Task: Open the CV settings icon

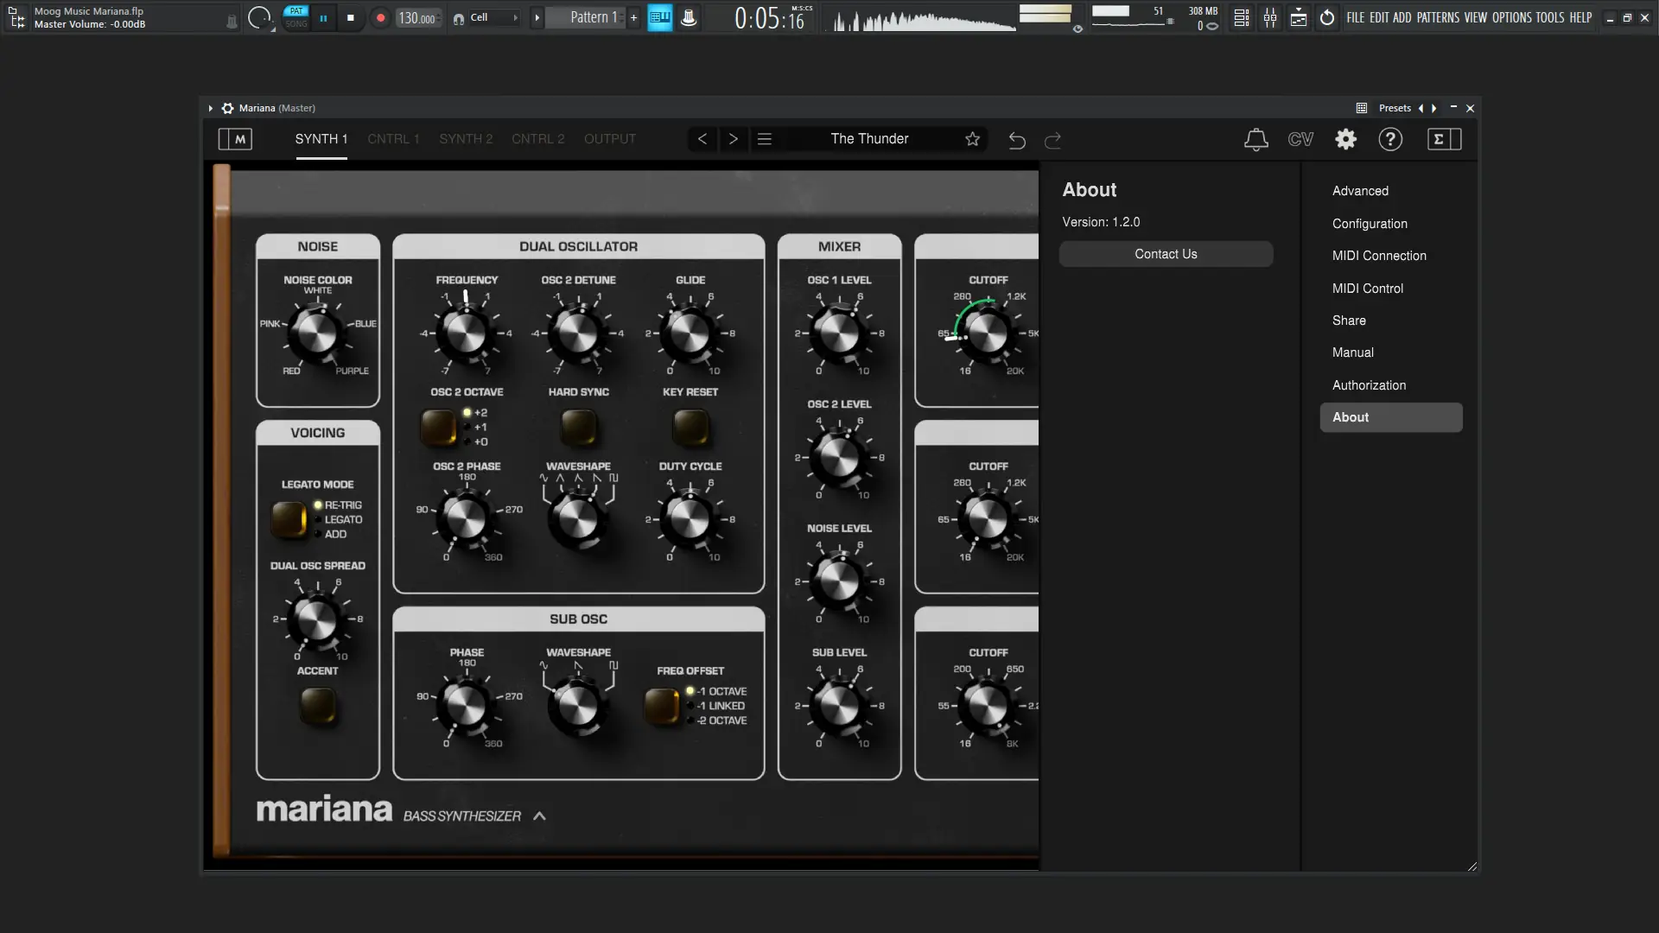Action: [x=1300, y=139]
